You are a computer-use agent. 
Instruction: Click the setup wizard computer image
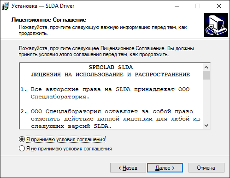pos(216,25)
